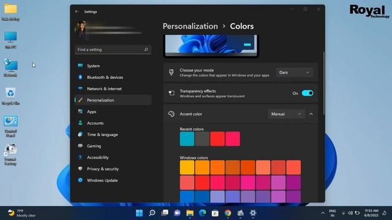This screenshot has width=392, height=220.
Task: Click the System monitor icon in sidebar
Action: coord(80,65)
